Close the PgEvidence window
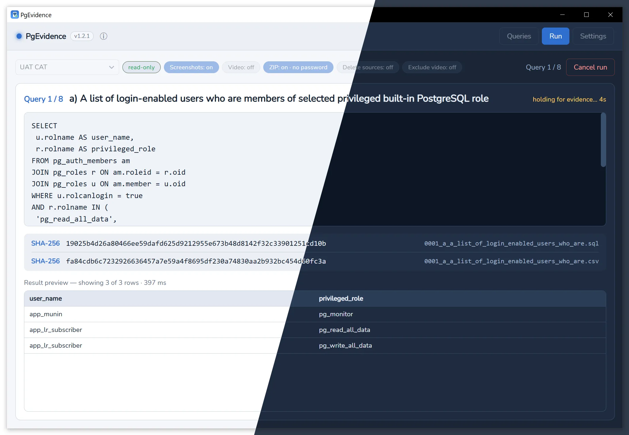Screen dimensions: 629x435 coord(610,15)
